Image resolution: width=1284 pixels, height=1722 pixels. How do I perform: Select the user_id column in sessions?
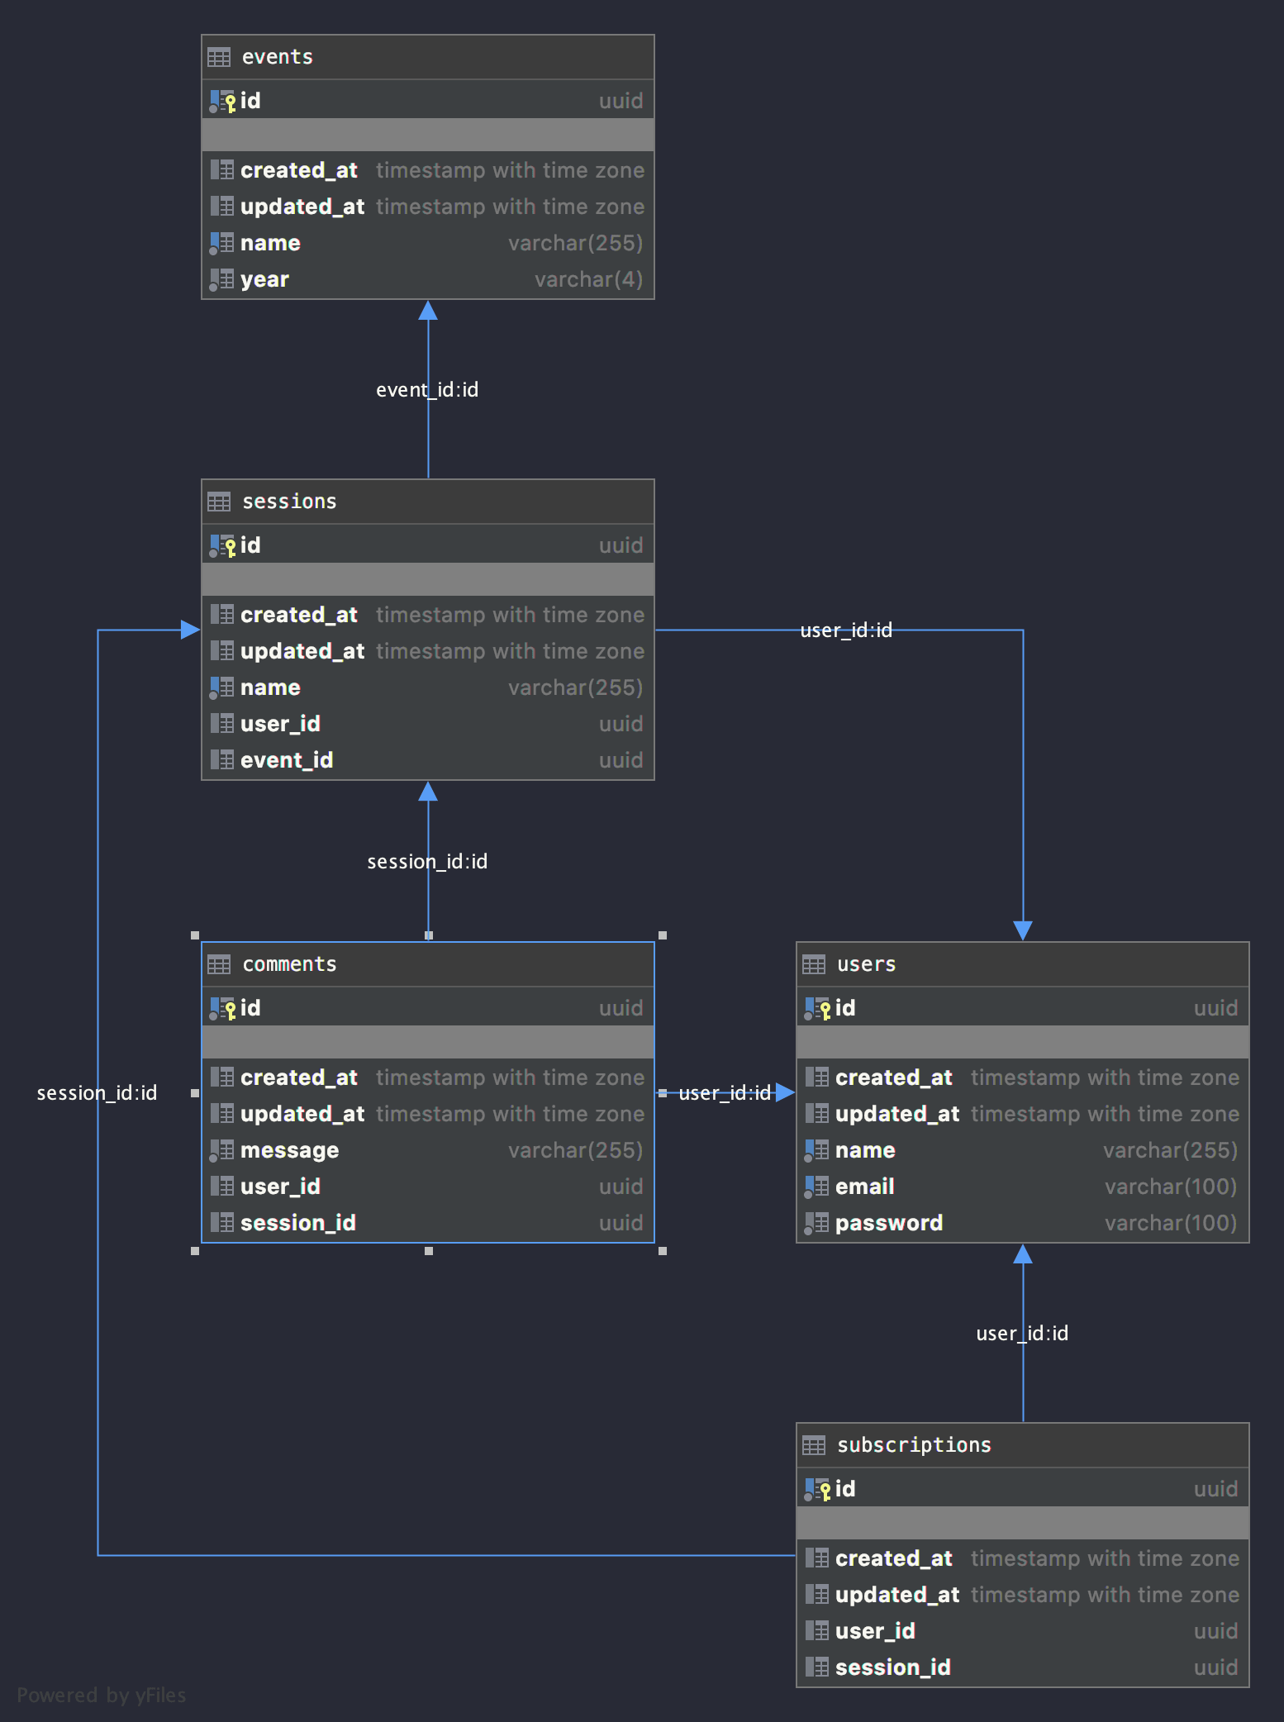click(x=428, y=724)
